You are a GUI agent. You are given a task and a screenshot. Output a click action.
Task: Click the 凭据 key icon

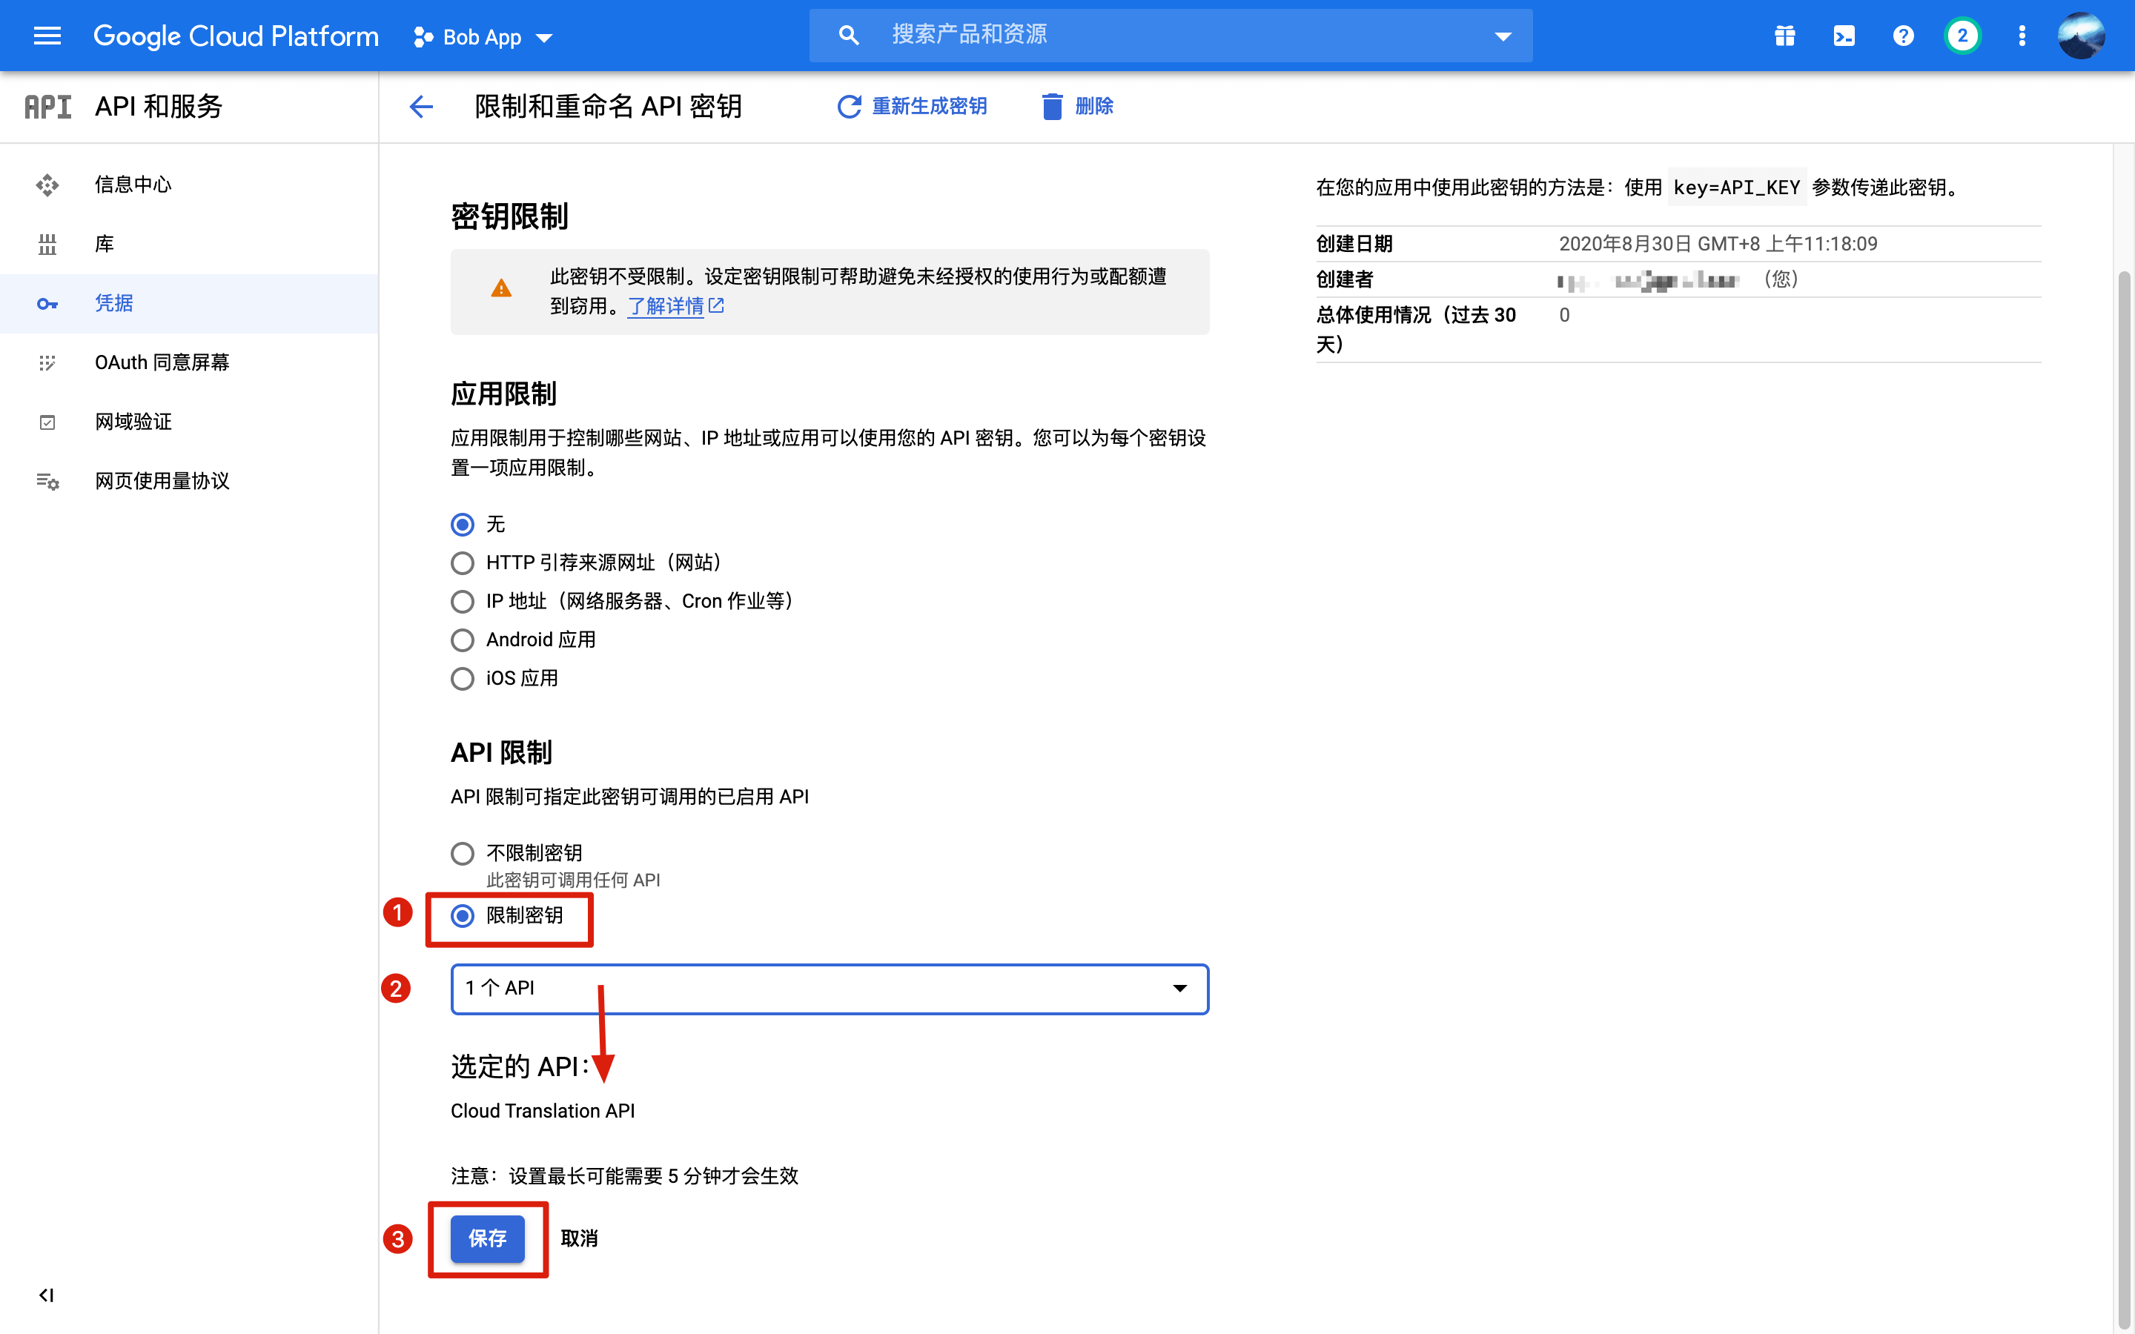(47, 304)
